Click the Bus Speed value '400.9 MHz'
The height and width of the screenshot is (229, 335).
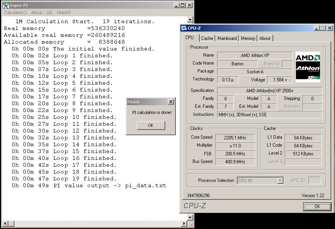pos(235,162)
